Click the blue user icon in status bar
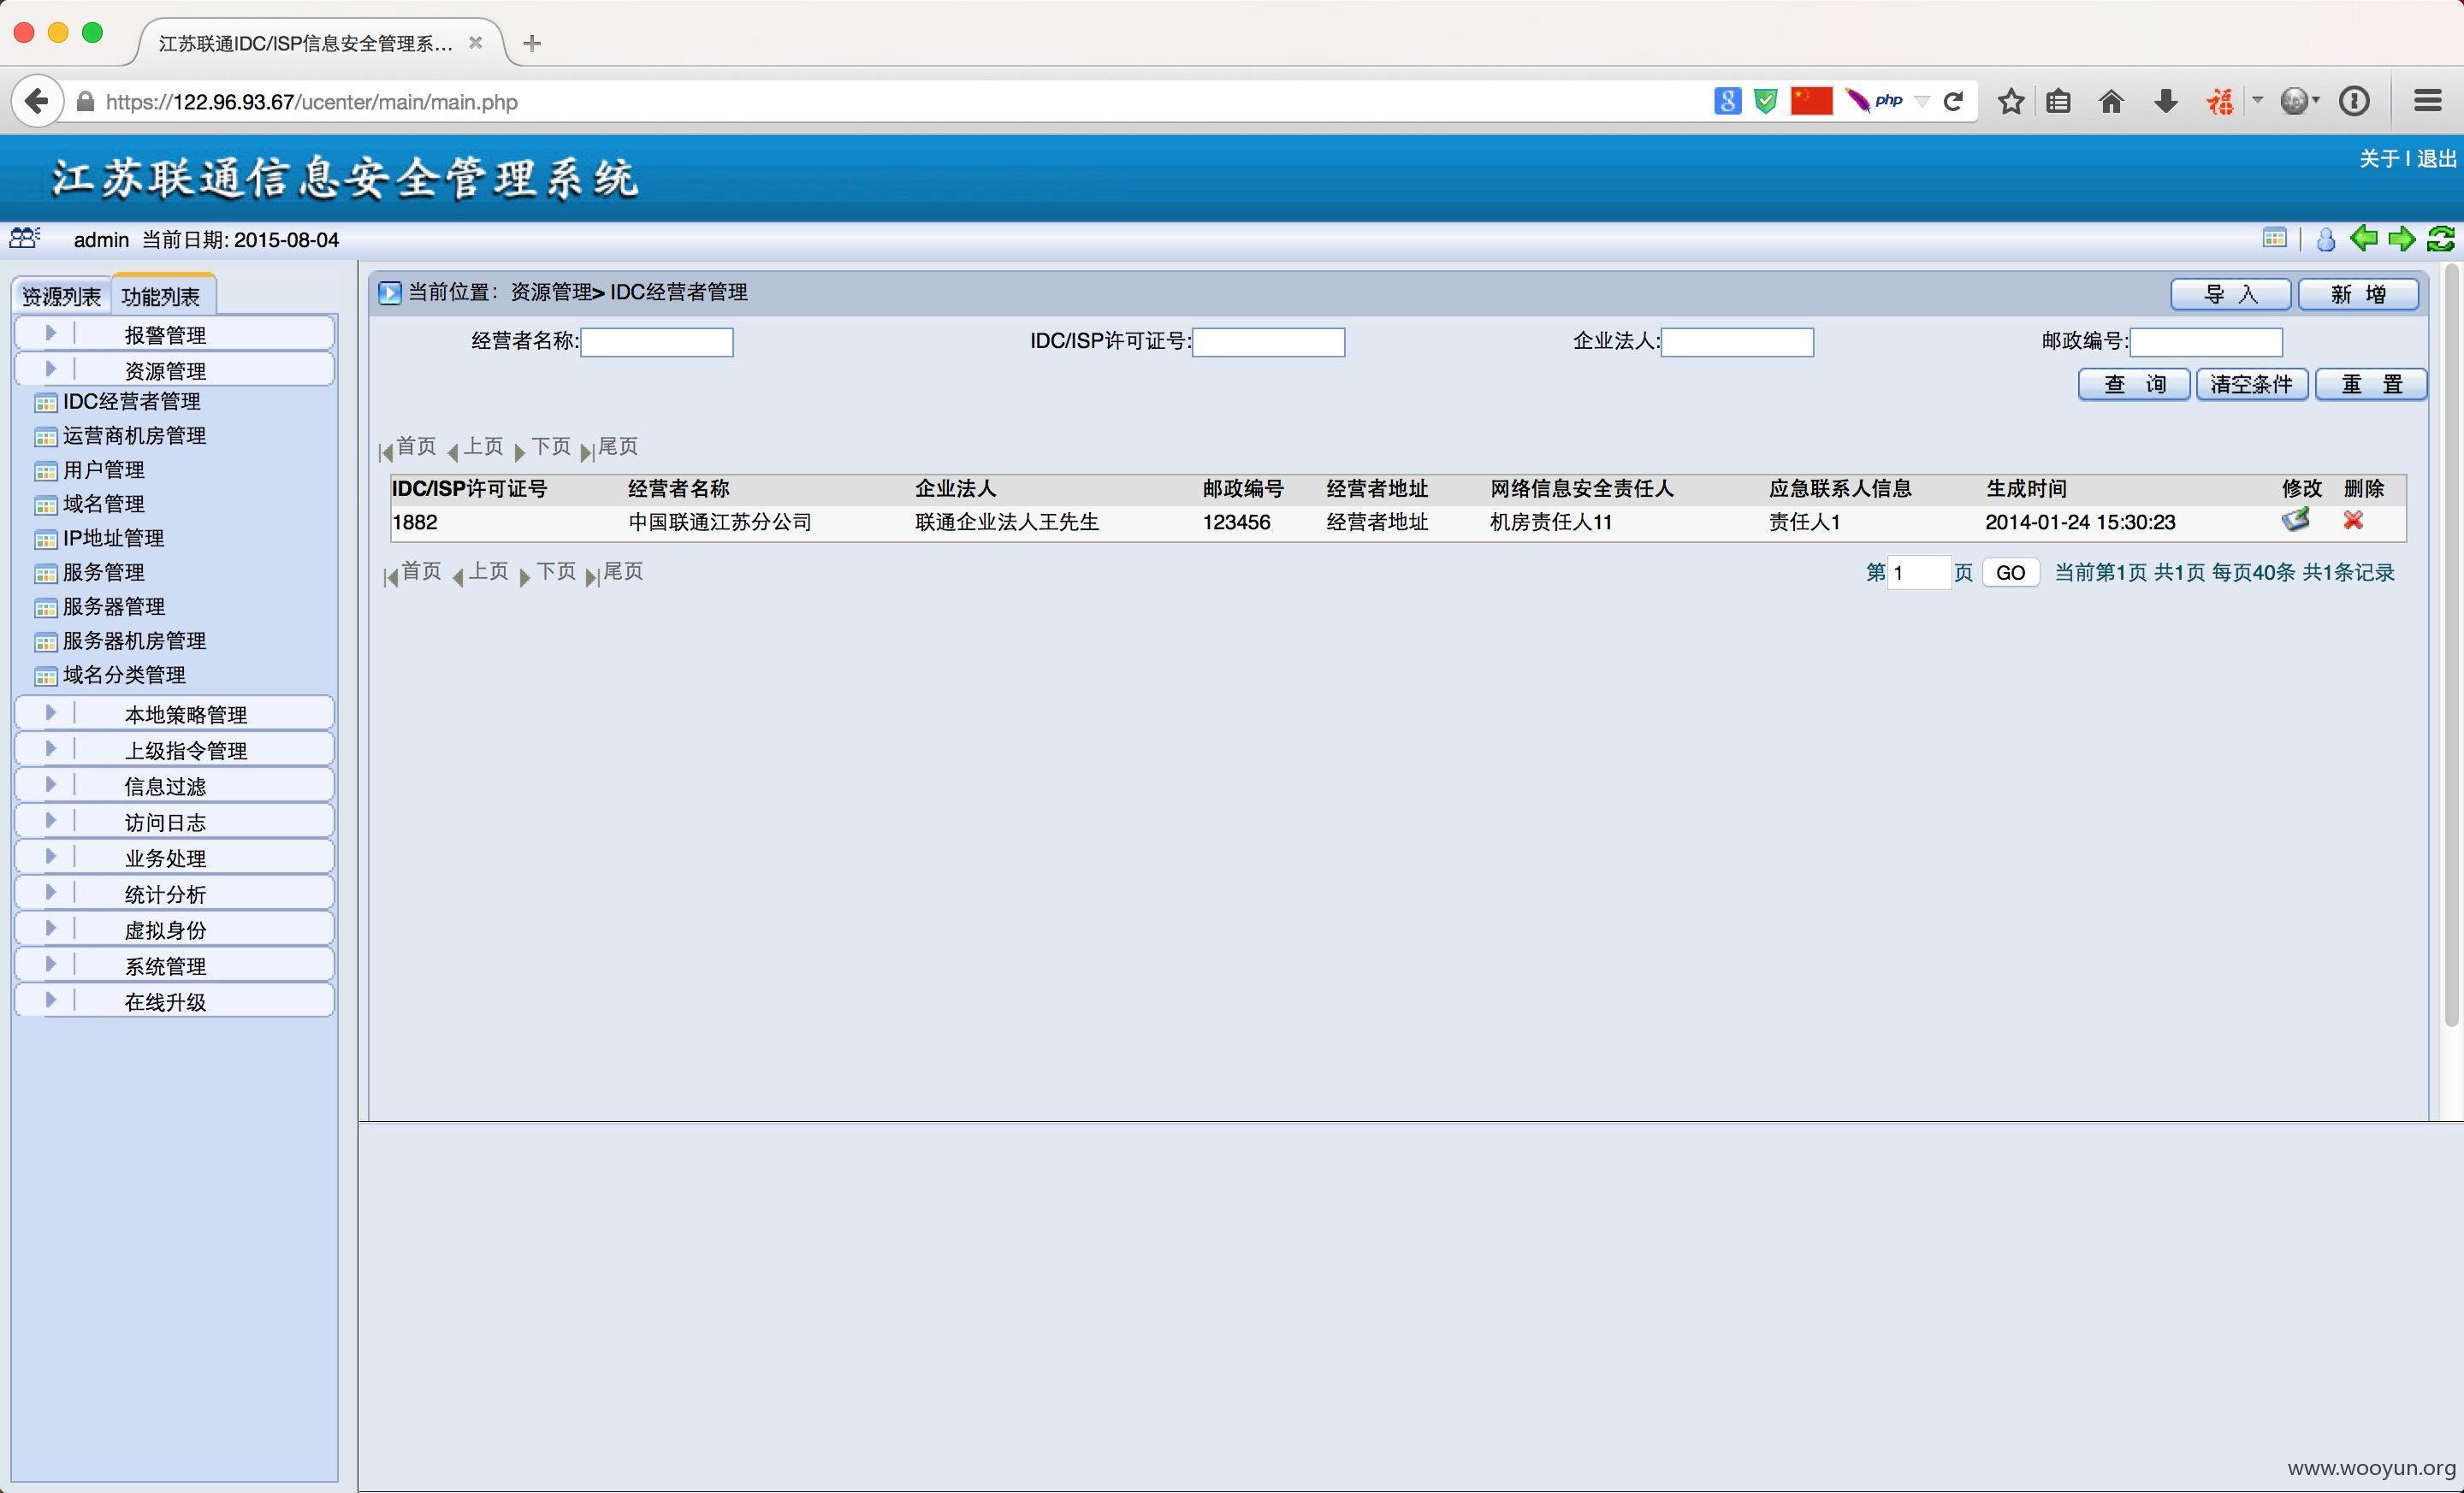 (x=2326, y=239)
